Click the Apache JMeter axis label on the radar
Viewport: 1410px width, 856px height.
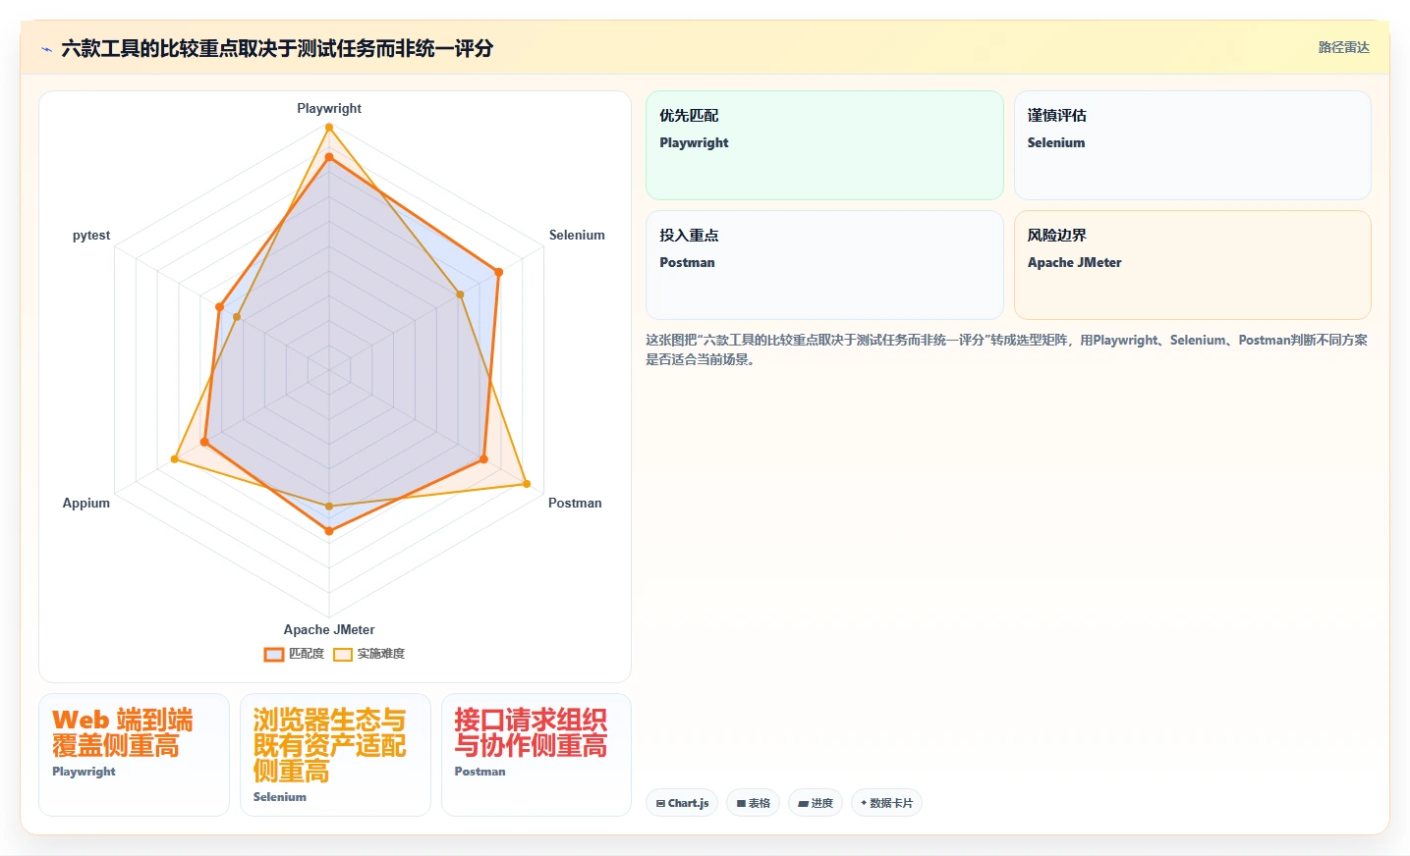(x=329, y=629)
